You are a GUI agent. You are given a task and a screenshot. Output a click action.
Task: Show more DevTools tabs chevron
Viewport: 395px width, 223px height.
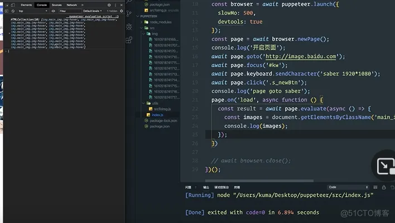pyautogui.click(x=82, y=5)
